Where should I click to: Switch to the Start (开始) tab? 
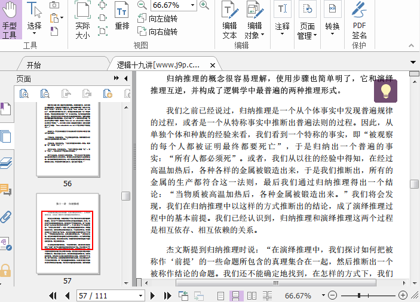tap(33, 65)
